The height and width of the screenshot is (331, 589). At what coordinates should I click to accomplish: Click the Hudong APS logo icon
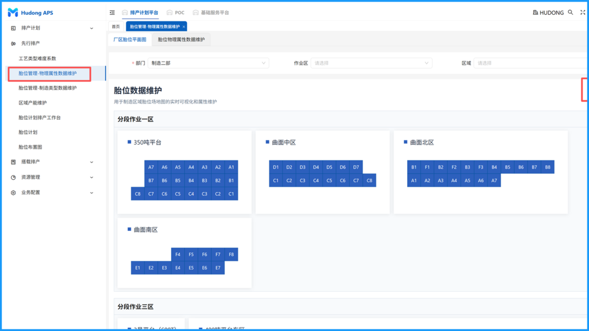[x=13, y=13]
